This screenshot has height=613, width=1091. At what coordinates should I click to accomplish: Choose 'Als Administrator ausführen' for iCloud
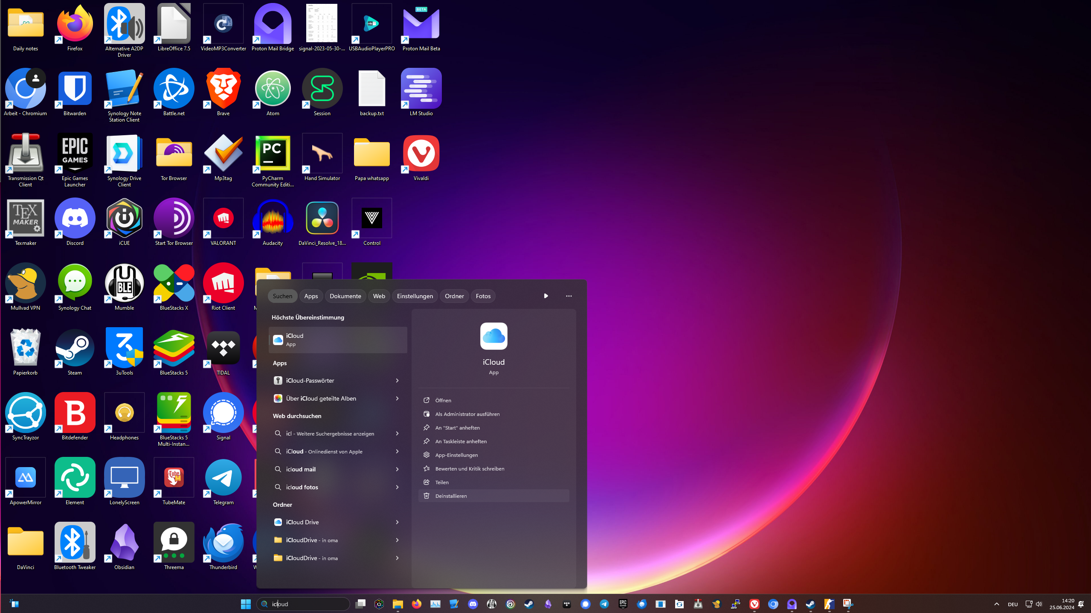pos(467,414)
